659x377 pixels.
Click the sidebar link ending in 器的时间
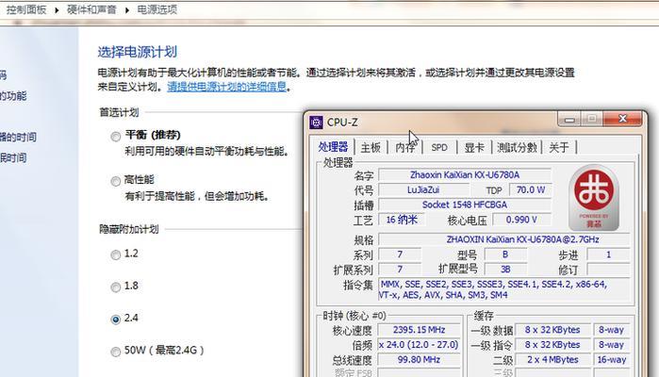coord(18,137)
